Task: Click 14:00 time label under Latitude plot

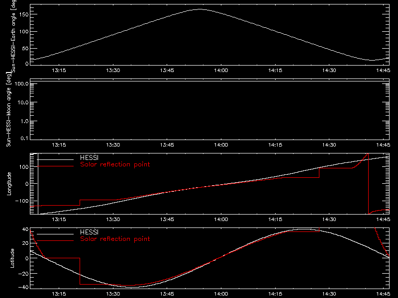Action: pyautogui.click(x=221, y=294)
